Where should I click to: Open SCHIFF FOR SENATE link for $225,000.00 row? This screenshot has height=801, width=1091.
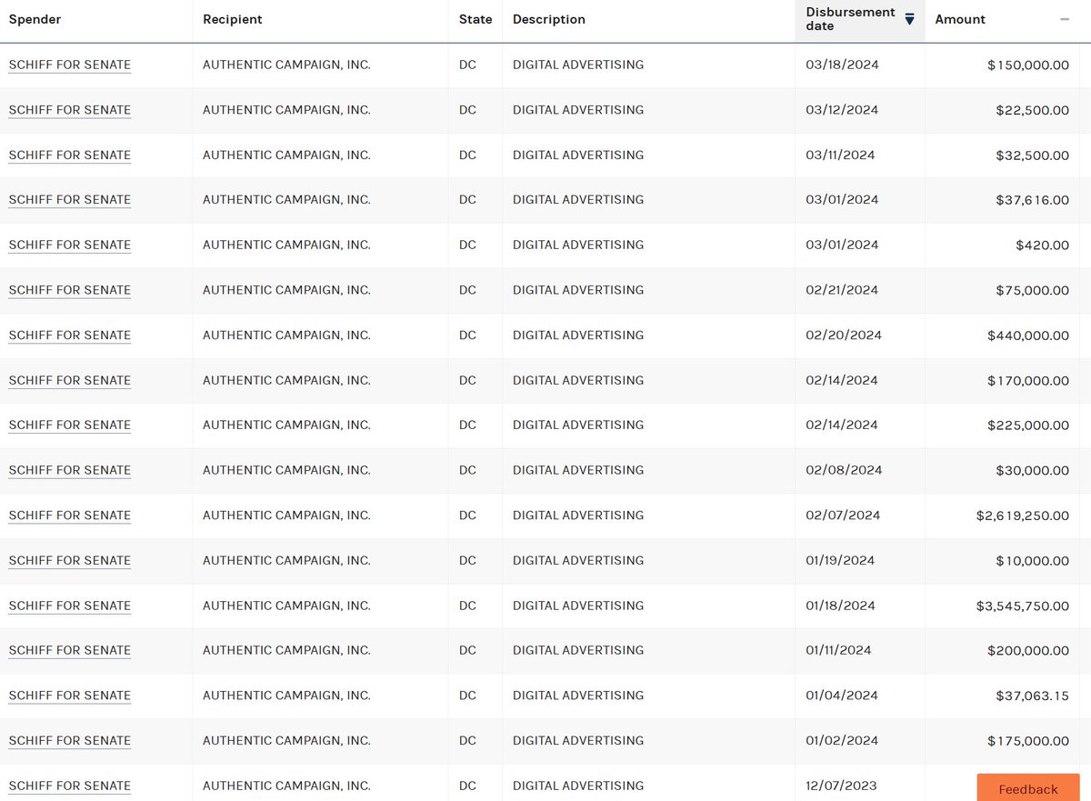(x=70, y=425)
